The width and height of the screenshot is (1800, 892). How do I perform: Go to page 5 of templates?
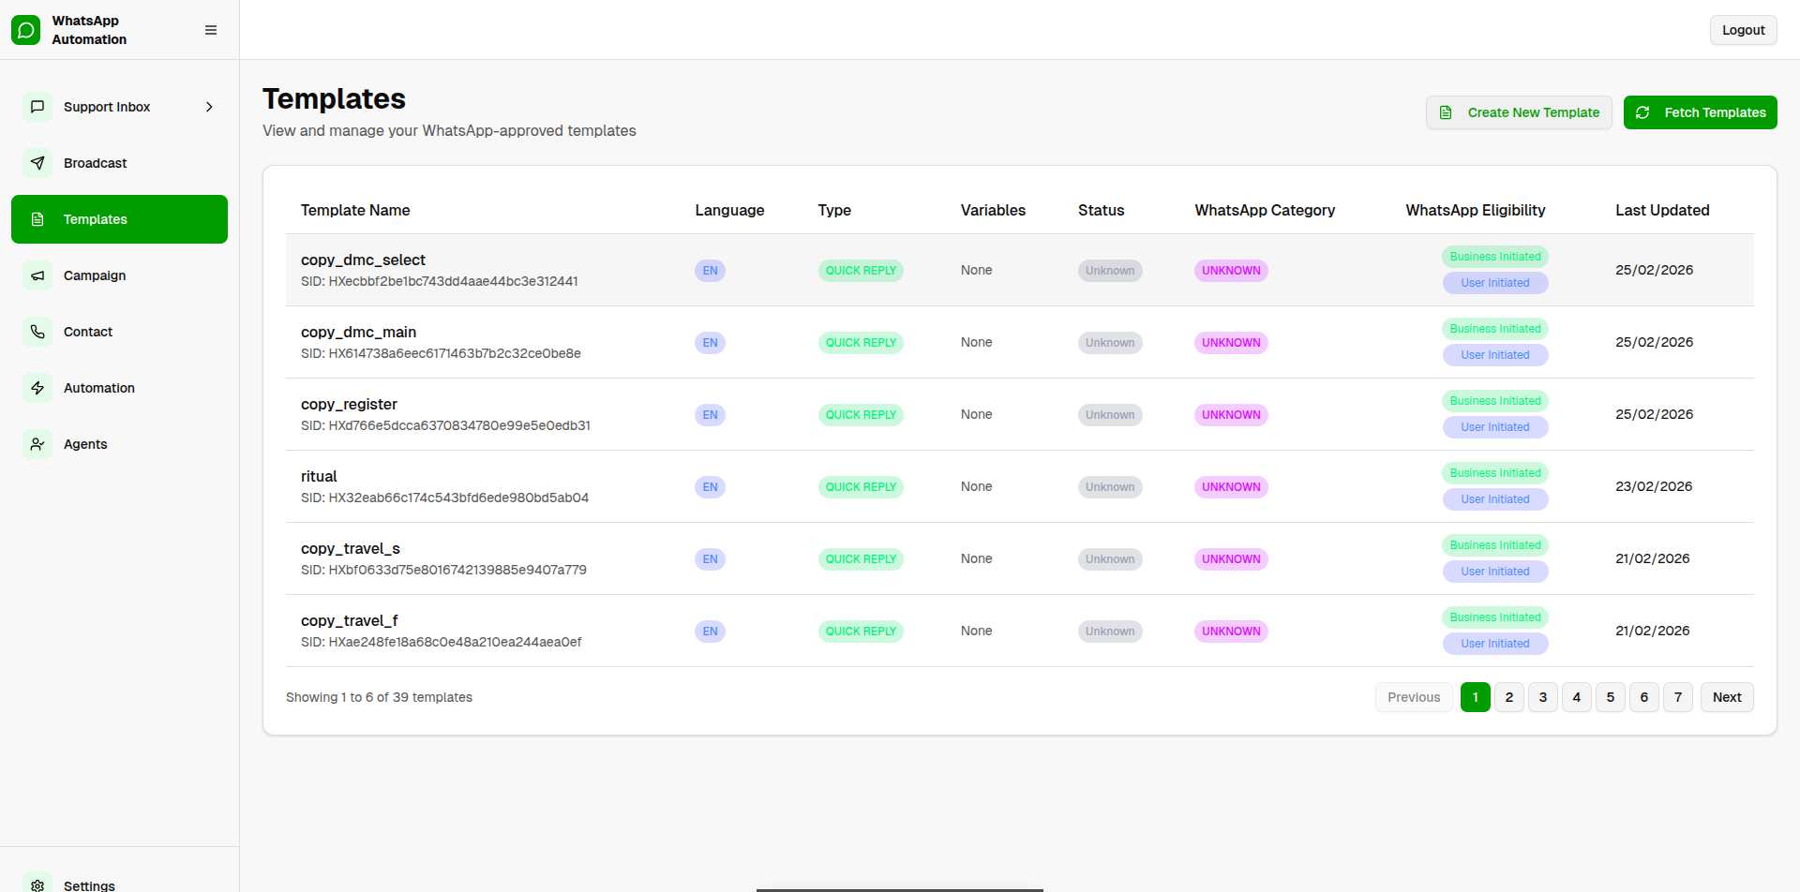pos(1610,697)
